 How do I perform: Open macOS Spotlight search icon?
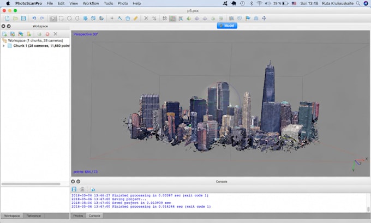(x=358, y=3)
